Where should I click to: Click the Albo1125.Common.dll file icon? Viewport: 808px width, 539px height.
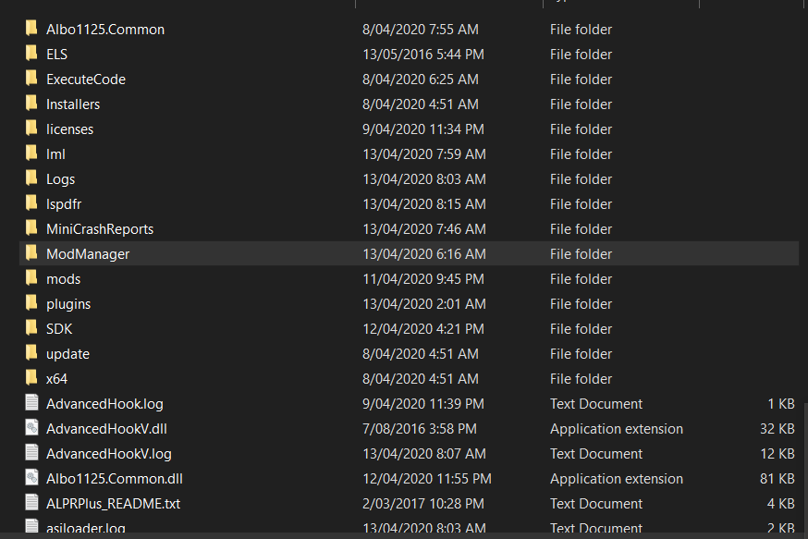31,478
